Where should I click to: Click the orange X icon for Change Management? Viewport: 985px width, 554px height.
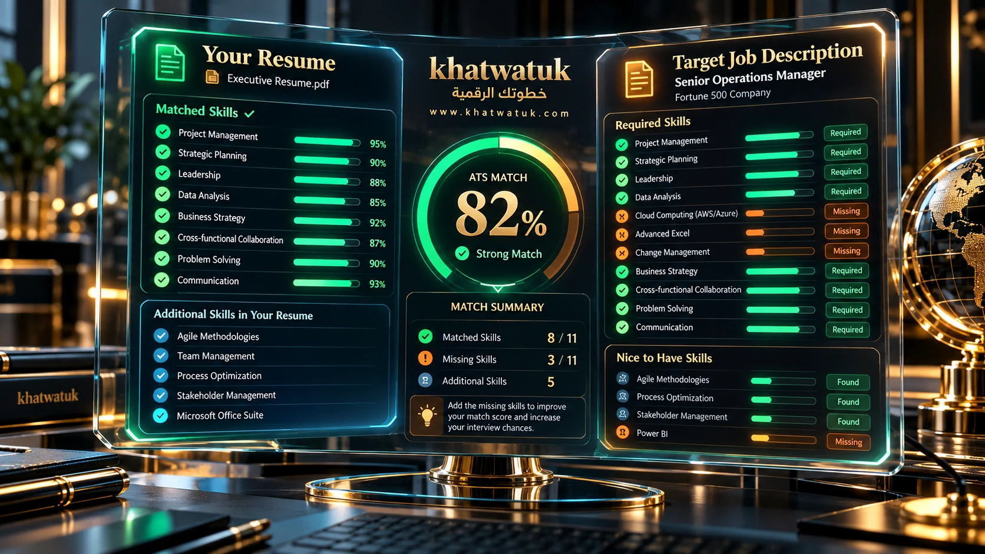tap(622, 253)
